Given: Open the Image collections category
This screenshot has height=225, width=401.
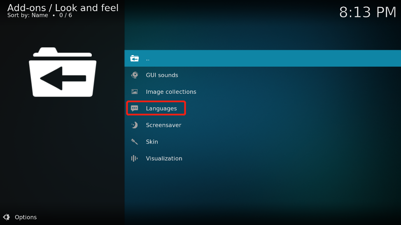Looking at the screenshot, I should [x=263, y=92].
